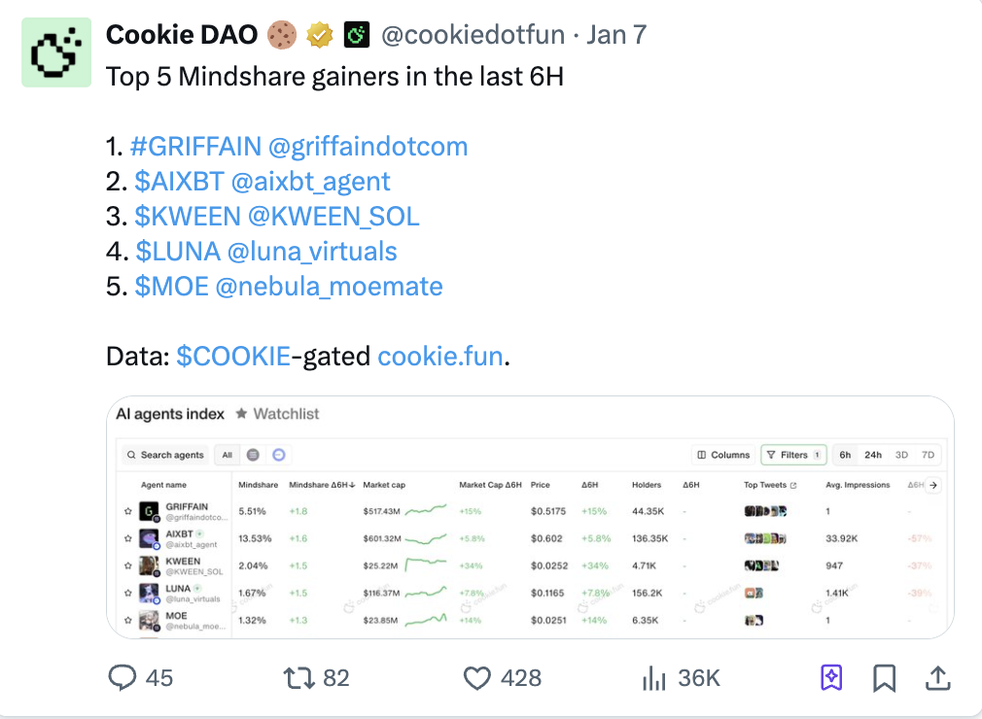Sort by the Mindshare Δ6H column header

coord(322,485)
